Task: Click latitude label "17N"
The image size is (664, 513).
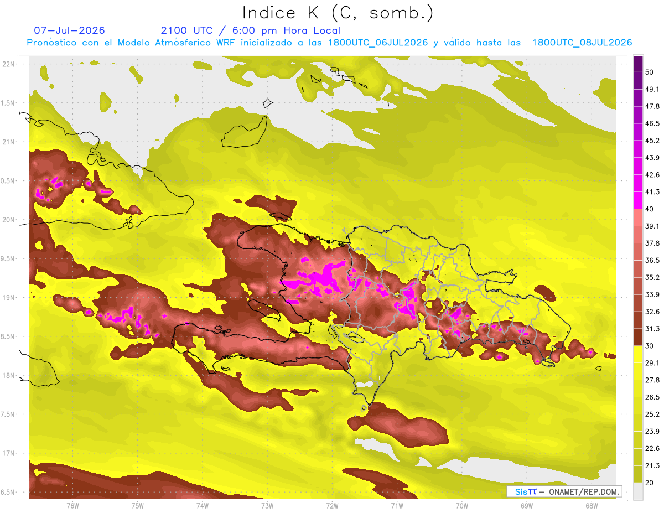Action: pos(9,453)
